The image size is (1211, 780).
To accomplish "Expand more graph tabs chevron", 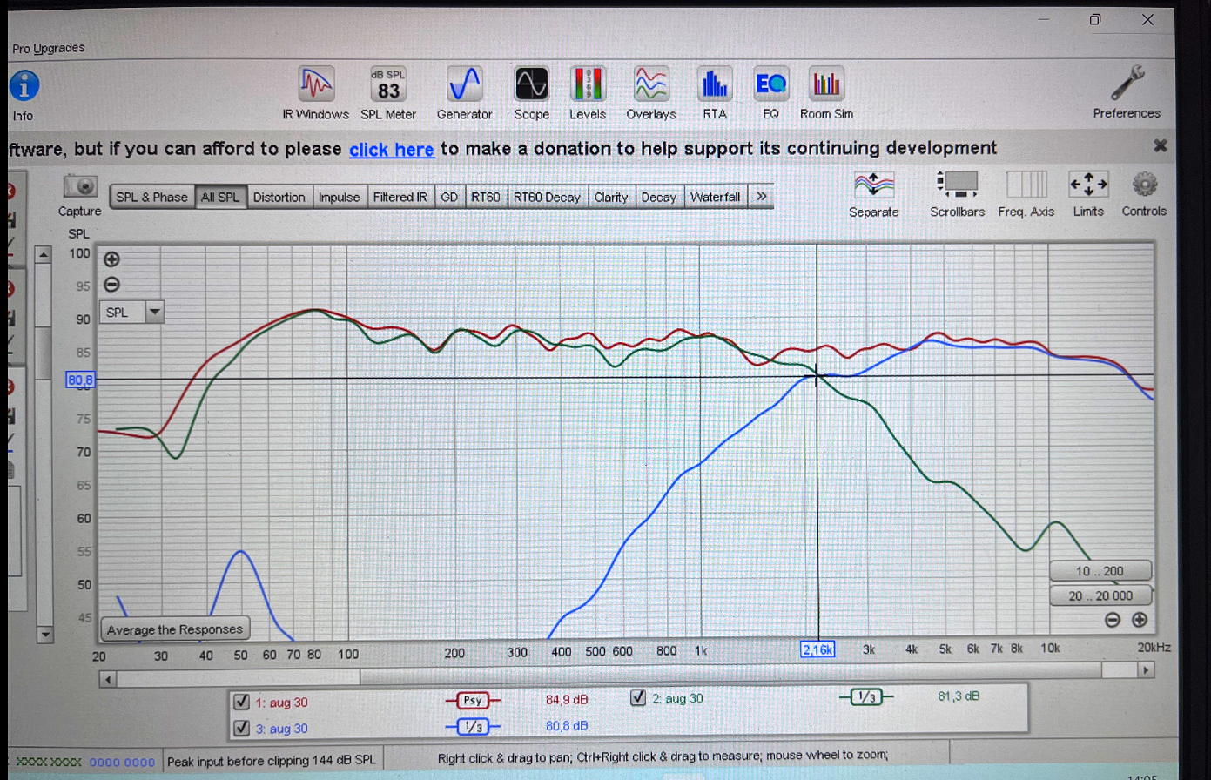I will 762,197.
